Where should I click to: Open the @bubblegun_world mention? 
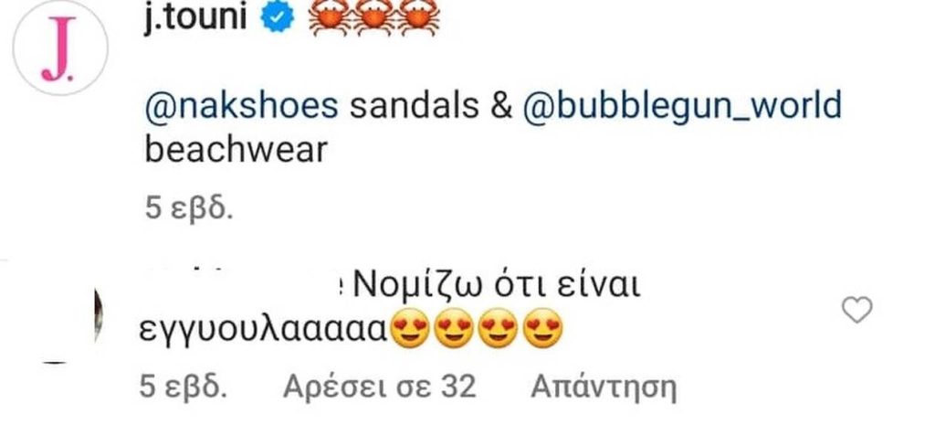(x=681, y=106)
